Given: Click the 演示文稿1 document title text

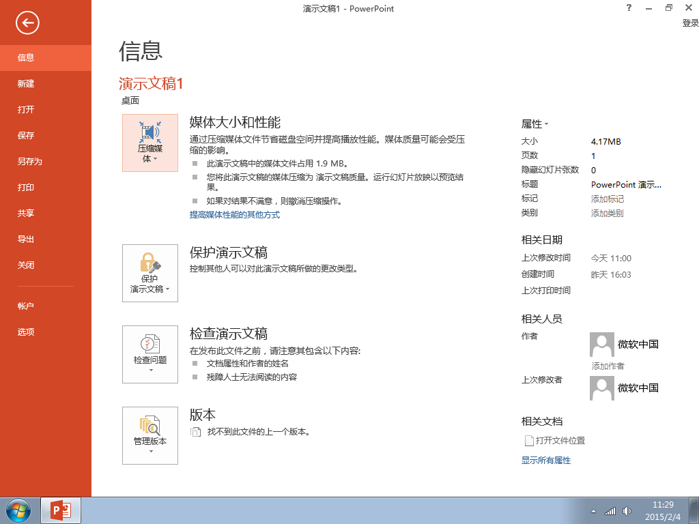Looking at the screenshot, I should (151, 83).
